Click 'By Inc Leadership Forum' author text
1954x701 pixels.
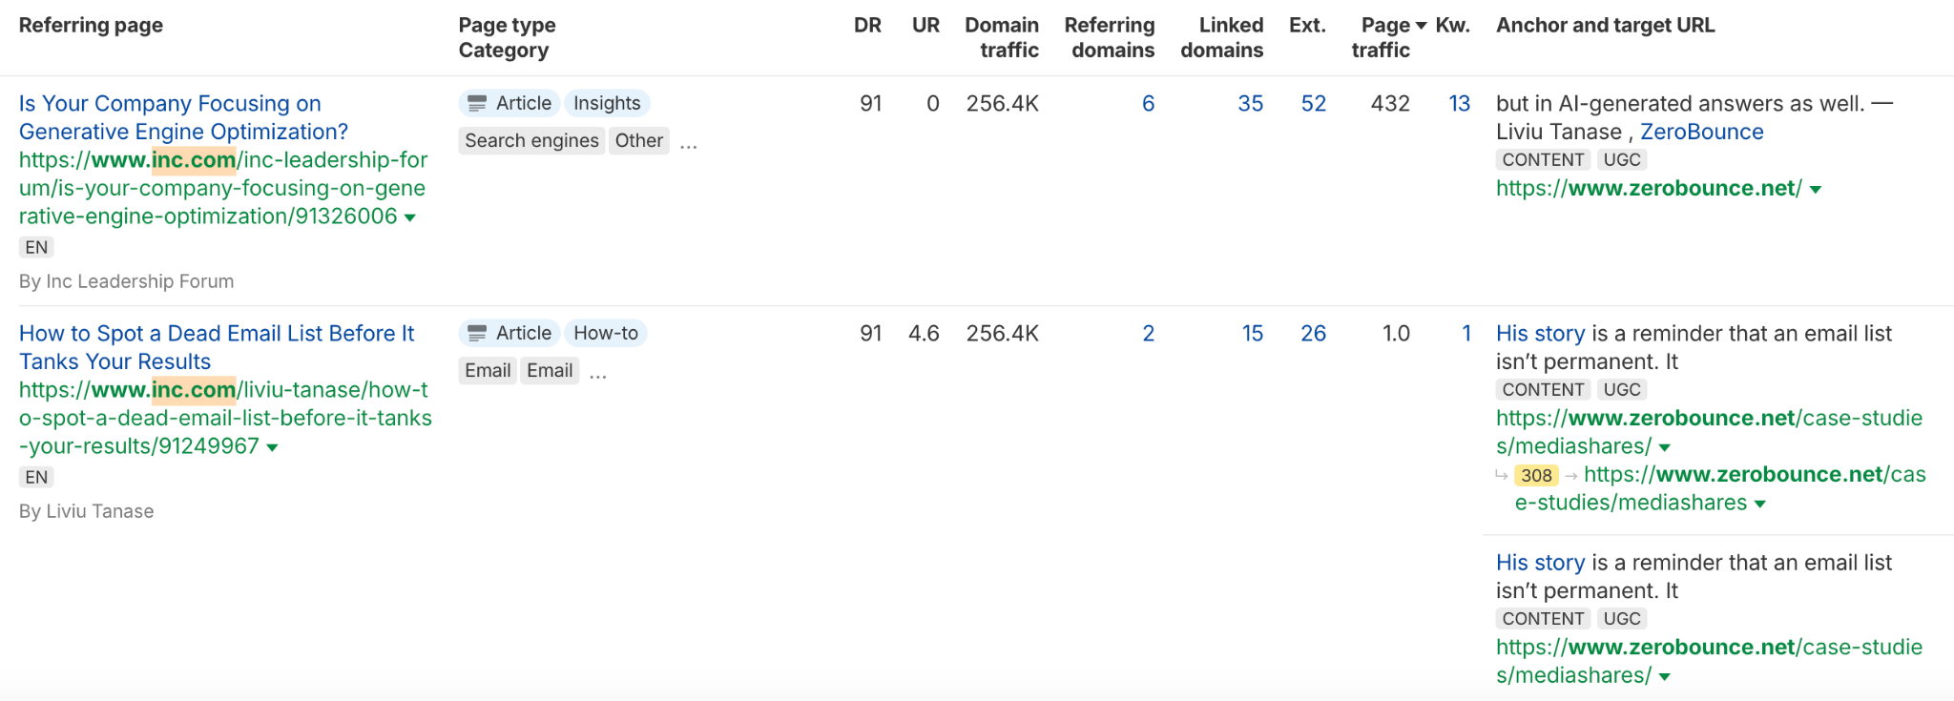pyautogui.click(x=126, y=281)
